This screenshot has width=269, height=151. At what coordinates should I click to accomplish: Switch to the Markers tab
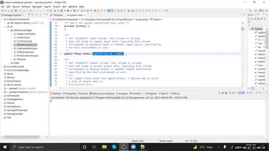tap(56, 94)
